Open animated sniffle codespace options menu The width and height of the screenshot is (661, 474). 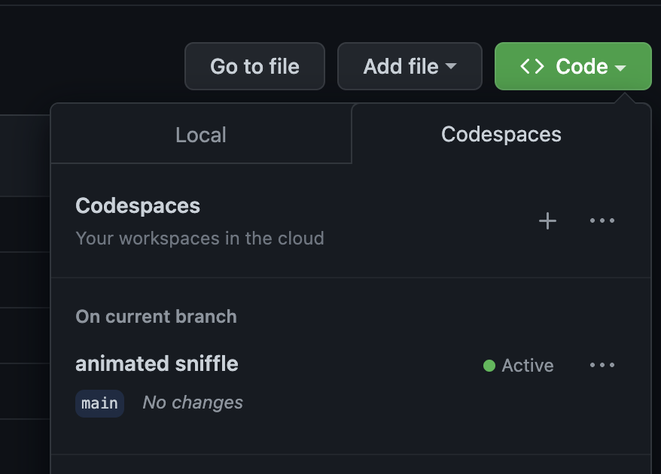tap(602, 365)
